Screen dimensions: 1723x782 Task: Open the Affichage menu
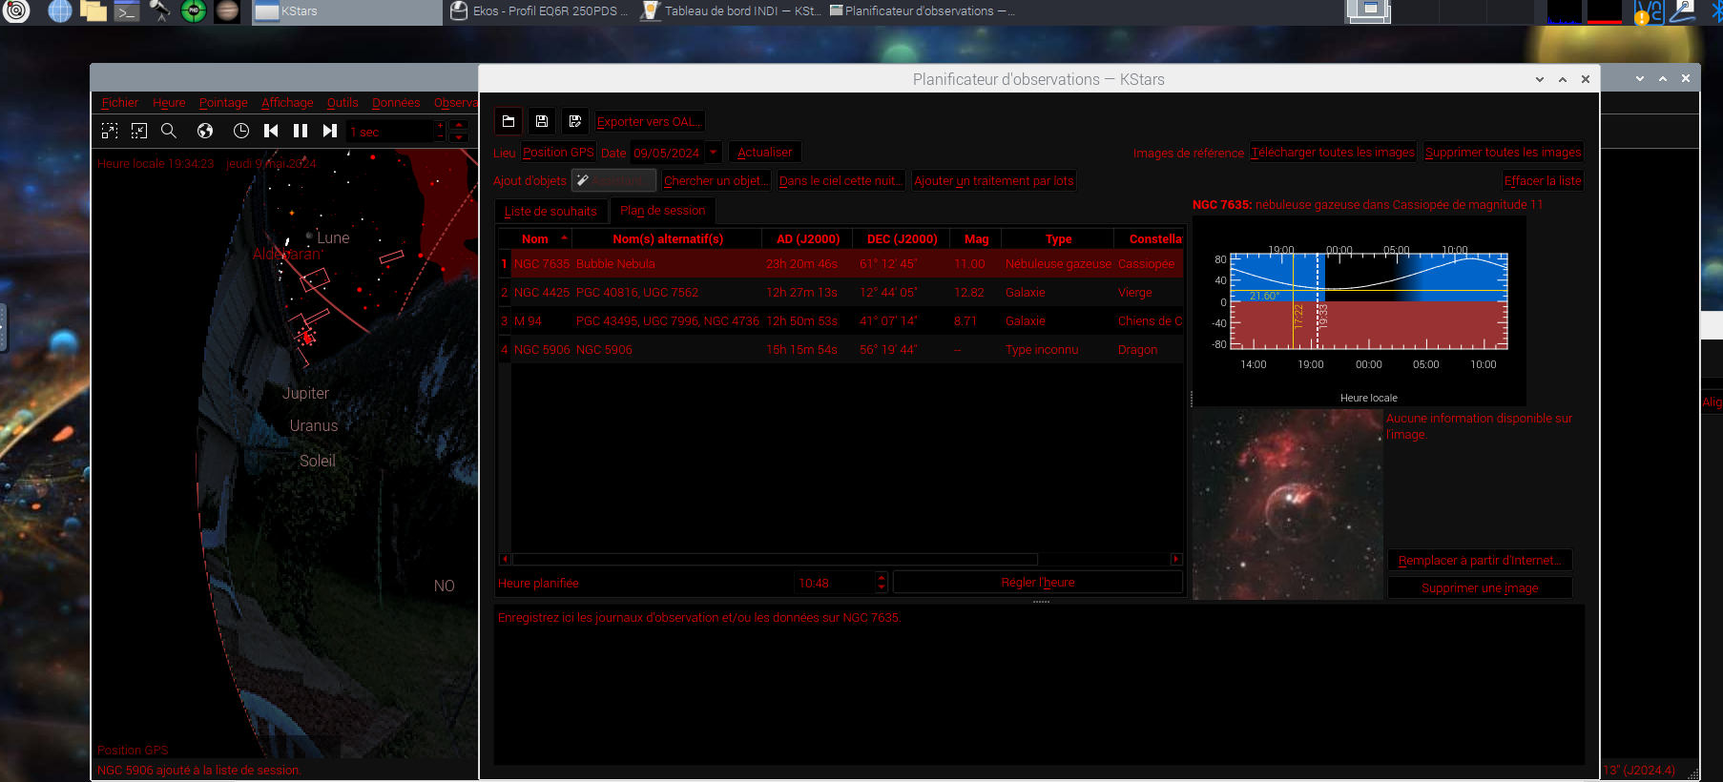click(x=287, y=102)
